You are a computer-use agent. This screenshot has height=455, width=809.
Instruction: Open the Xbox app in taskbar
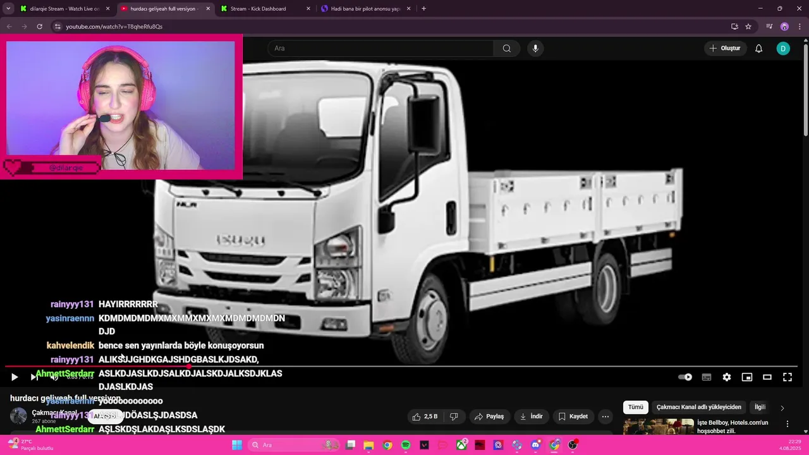(x=462, y=445)
